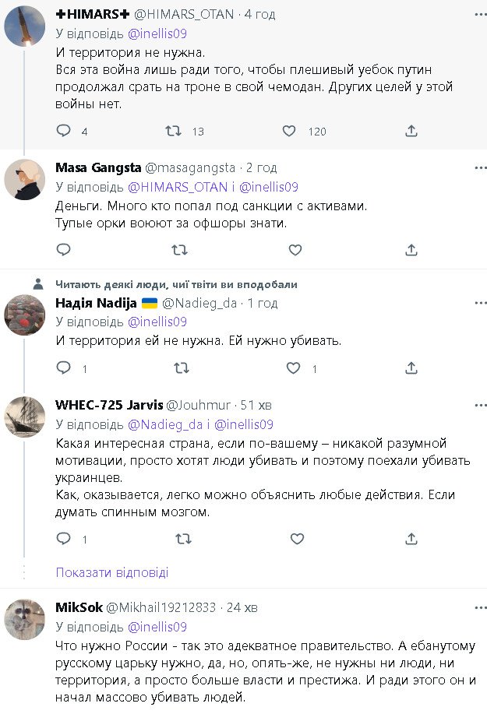Share the HIMARS tweet
Screen dimensions: 487x714
(411, 131)
